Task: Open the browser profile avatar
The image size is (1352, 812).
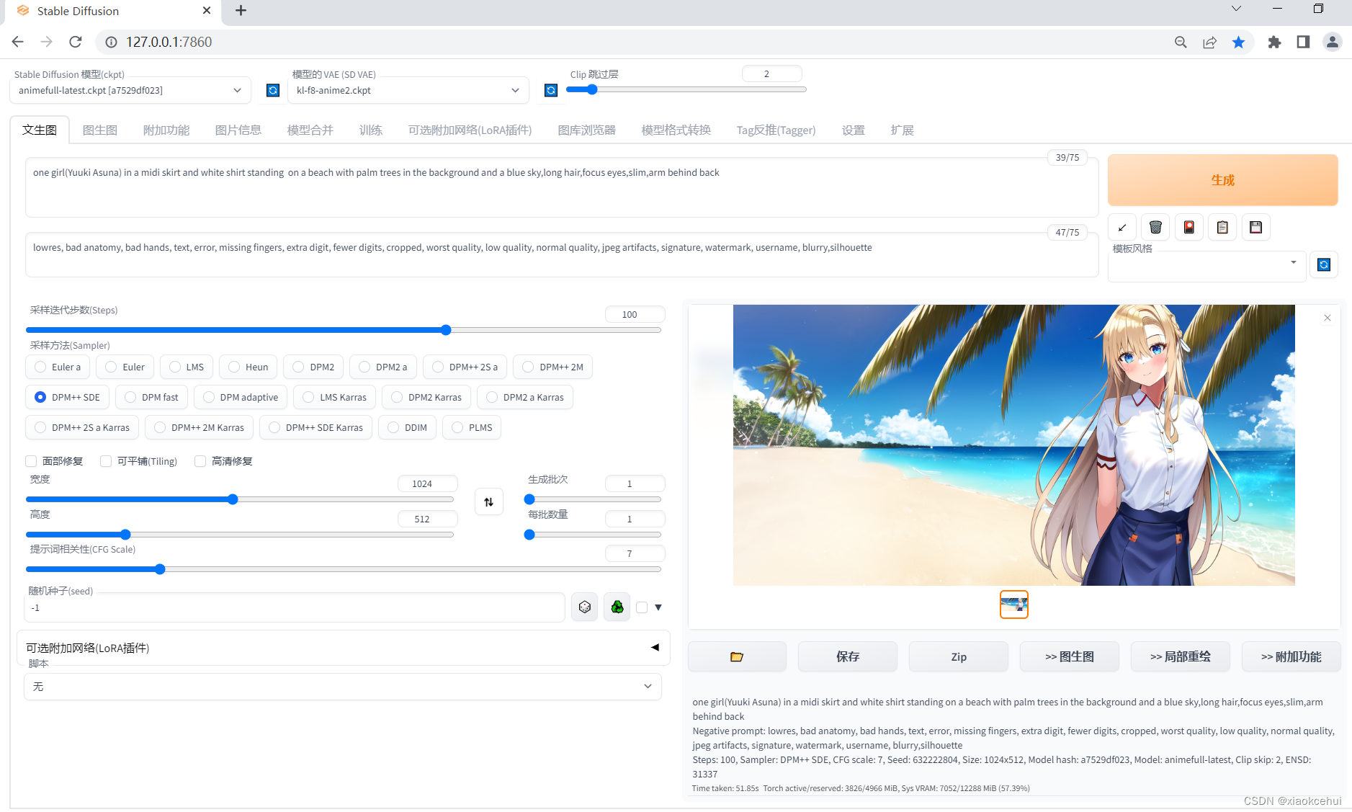Action: coord(1333,42)
